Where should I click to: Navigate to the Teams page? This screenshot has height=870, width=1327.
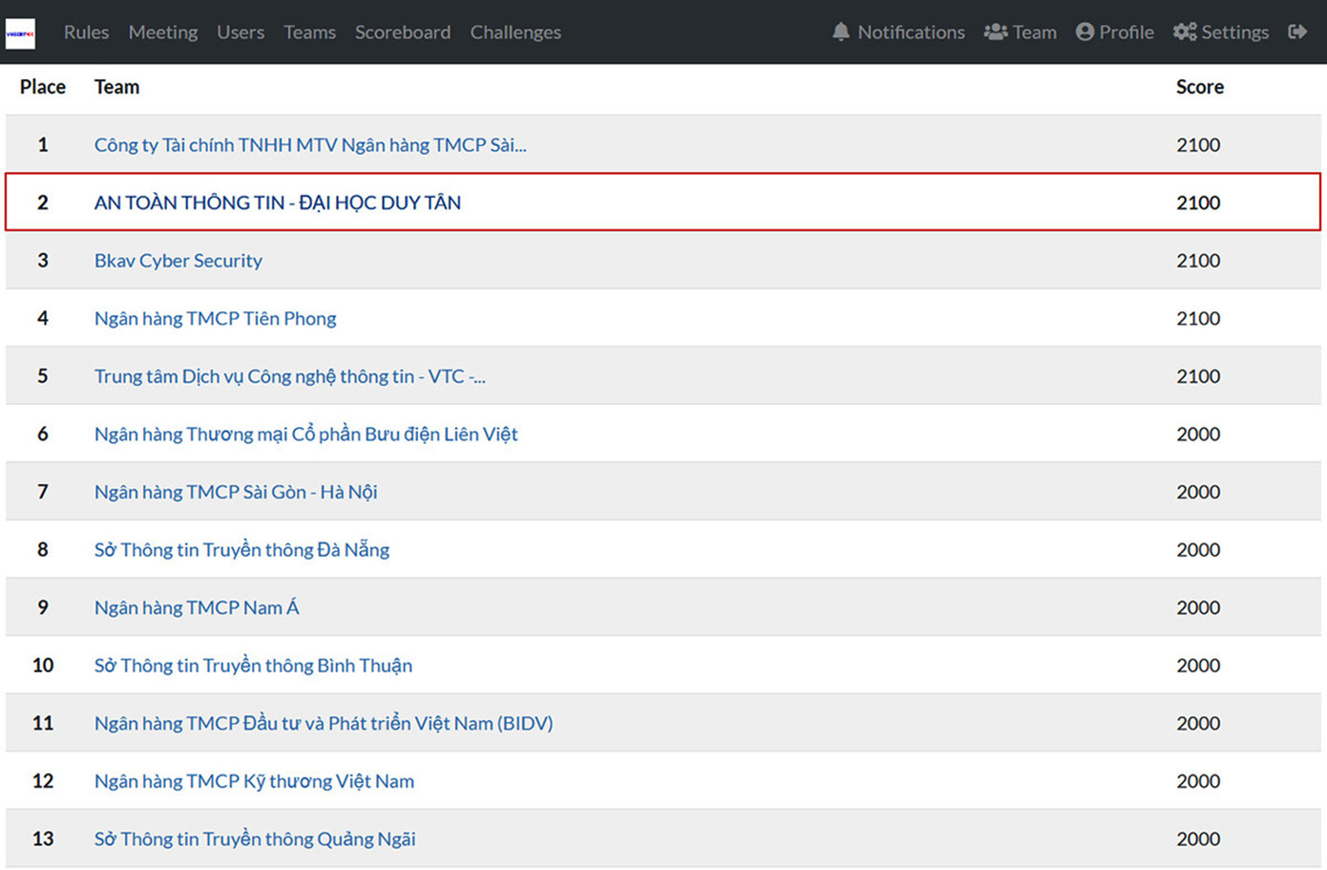coord(309,32)
